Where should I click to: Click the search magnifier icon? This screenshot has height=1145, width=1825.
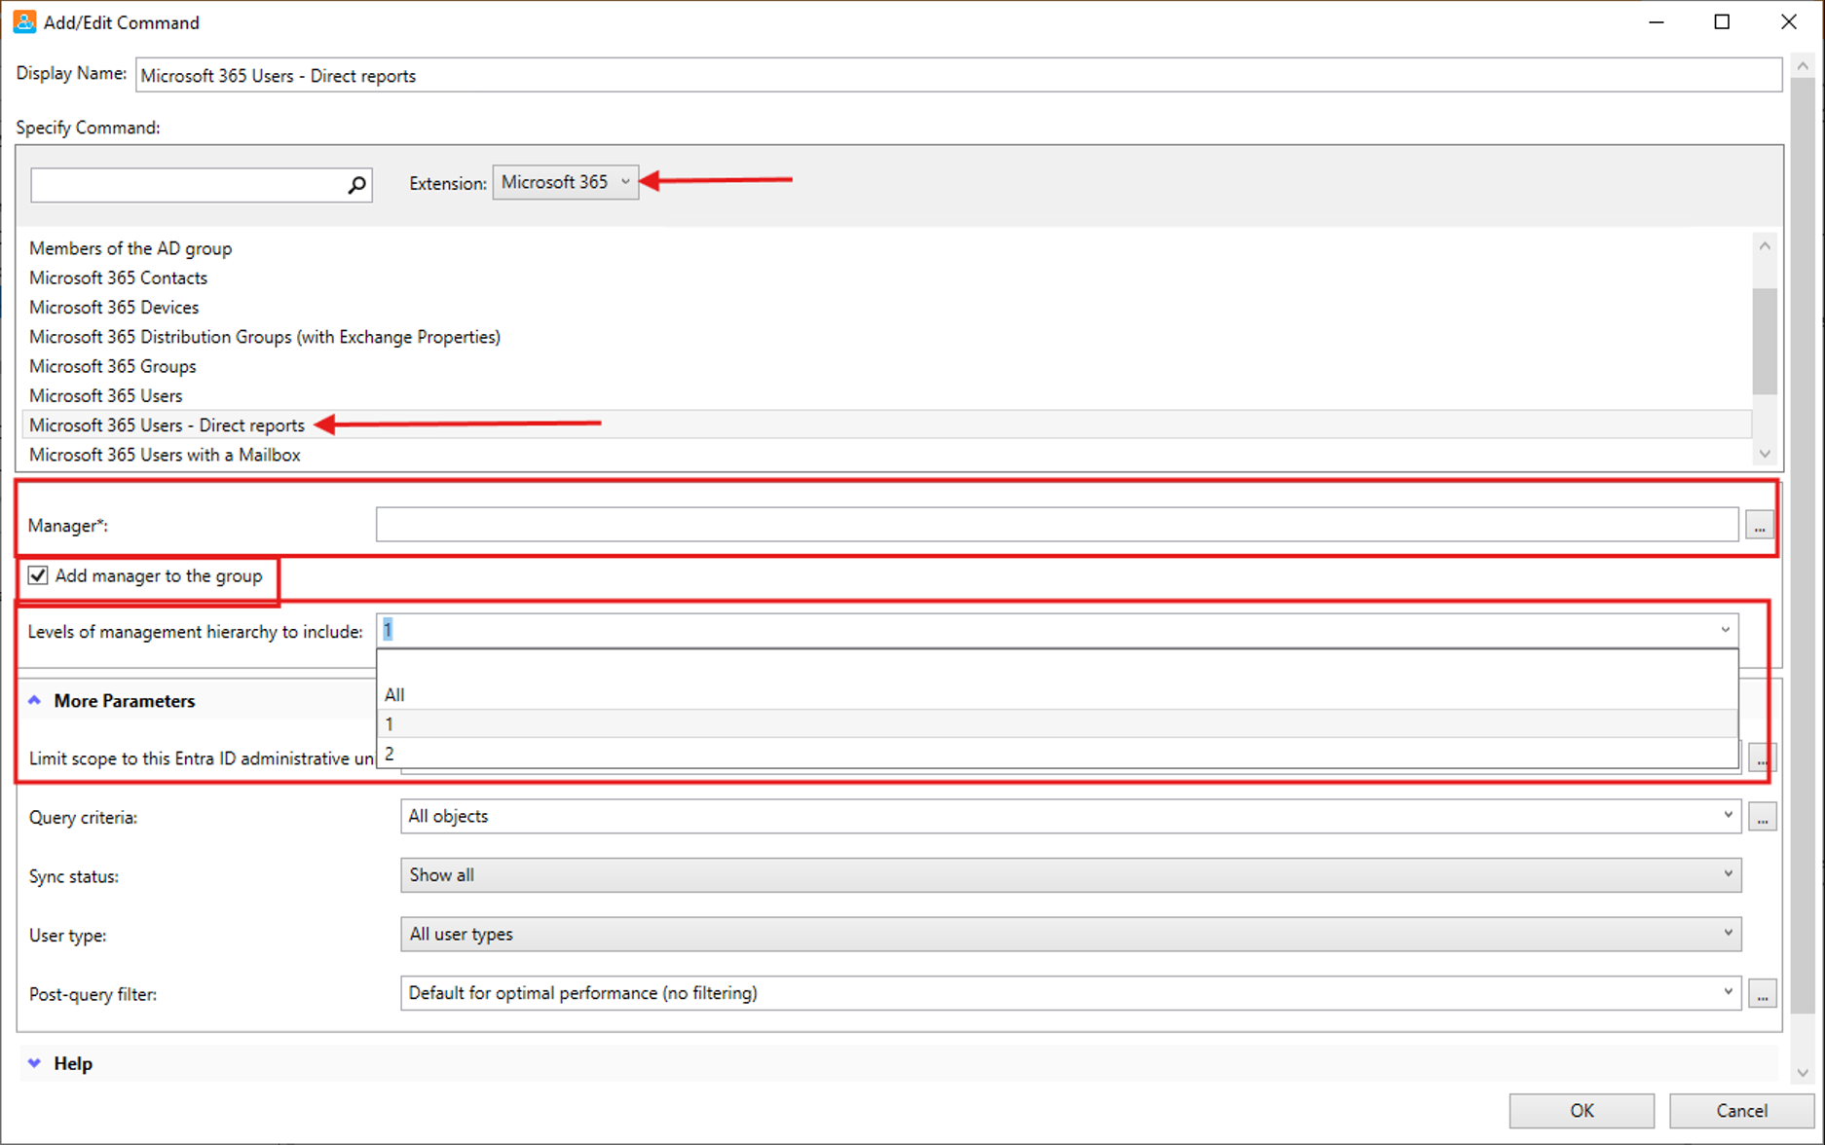tap(356, 185)
